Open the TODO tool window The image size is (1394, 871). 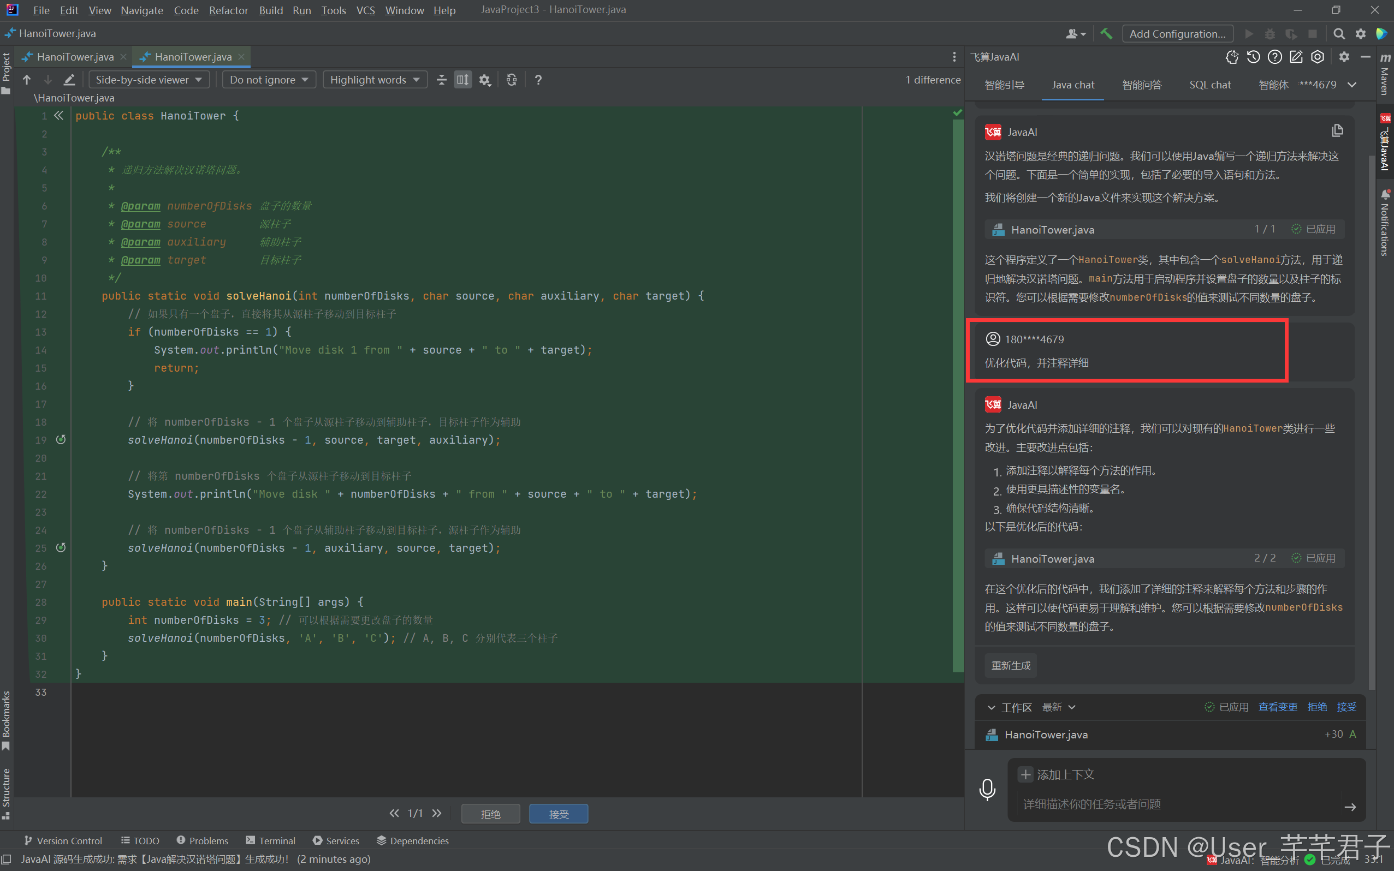140,840
